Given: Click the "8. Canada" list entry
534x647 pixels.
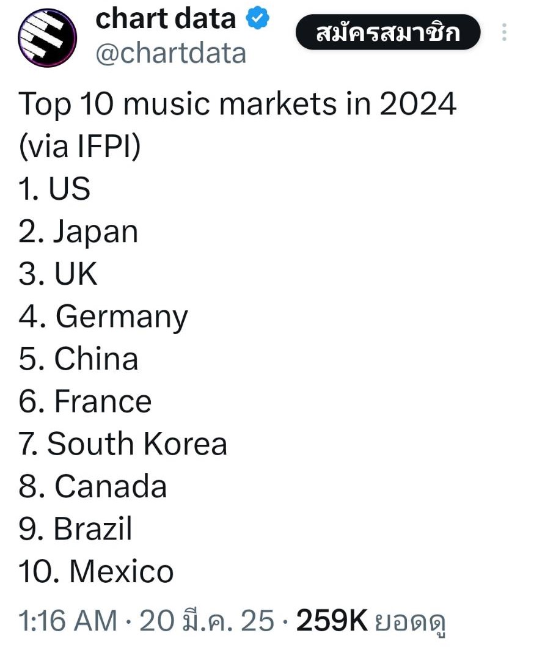Looking at the screenshot, I should point(93,486).
